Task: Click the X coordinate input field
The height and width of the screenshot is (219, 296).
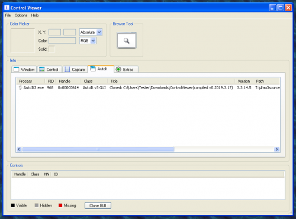Action: 54,32
